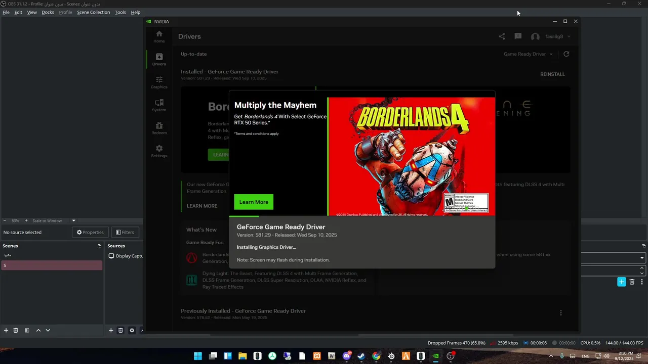Click trash icon in right OBS dock

632,282
